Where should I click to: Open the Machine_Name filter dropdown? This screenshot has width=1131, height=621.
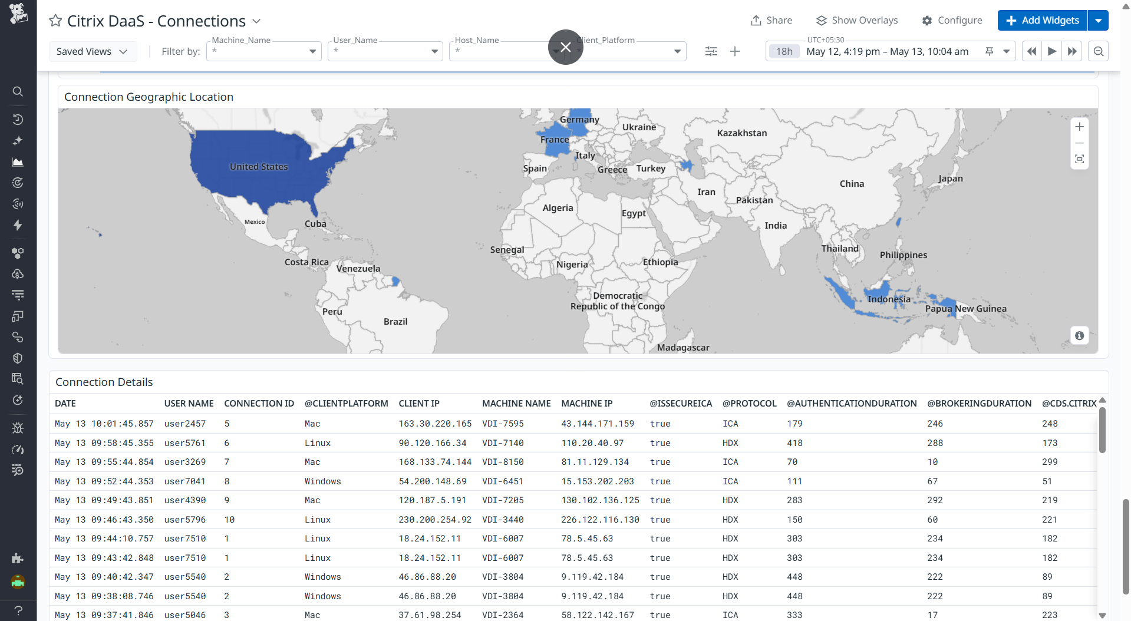(263, 51)
